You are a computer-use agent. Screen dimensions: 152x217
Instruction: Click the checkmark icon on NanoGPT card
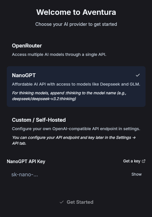(138, 75)
